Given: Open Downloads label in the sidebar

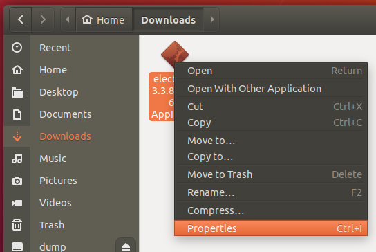Looking at the screenshot, I should [65, 136].
